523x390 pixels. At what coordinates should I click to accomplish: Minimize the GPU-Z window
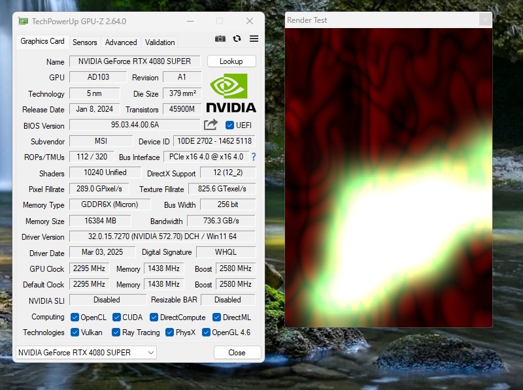pos(190,21)
